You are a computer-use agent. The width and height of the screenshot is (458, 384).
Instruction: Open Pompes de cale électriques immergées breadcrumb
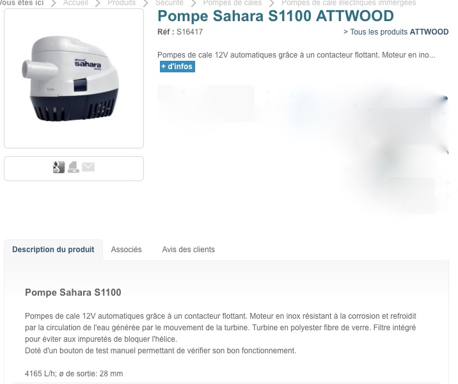pos(349,3)
